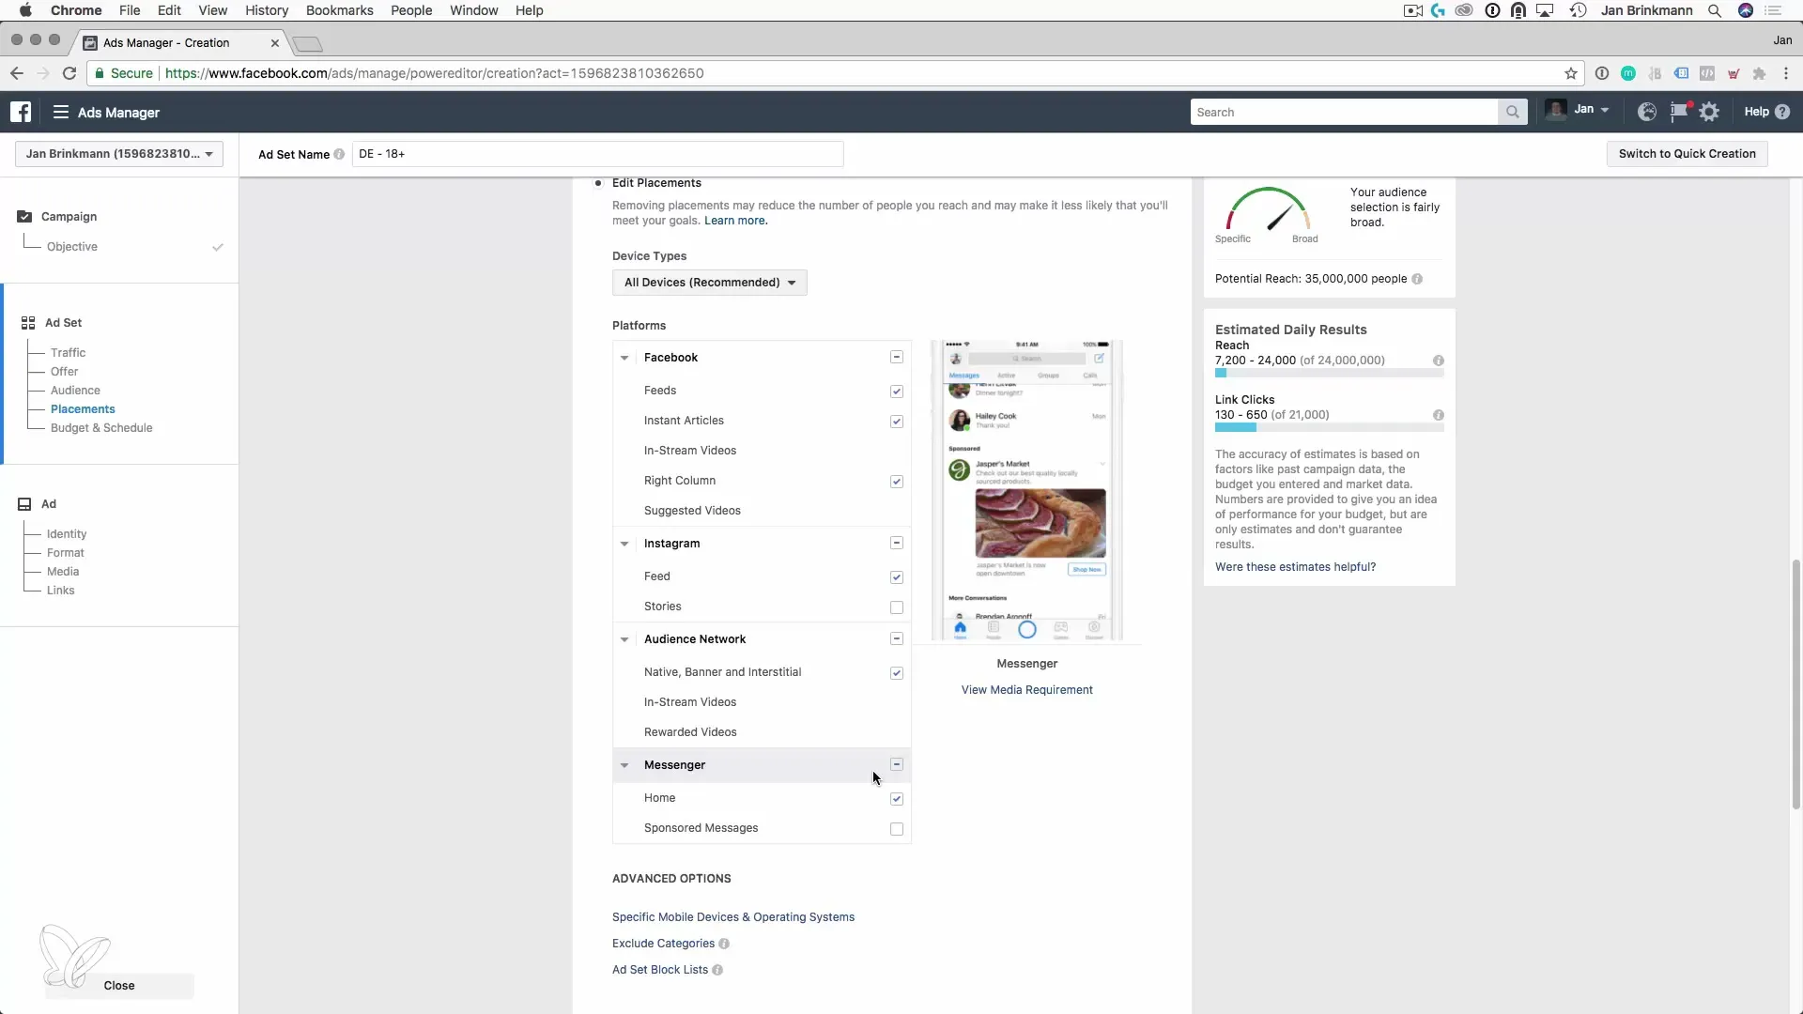Reload the page in Chrome
This screenshot has width=1803, height=1014.
pyautogui.click(x=69, y=73)
